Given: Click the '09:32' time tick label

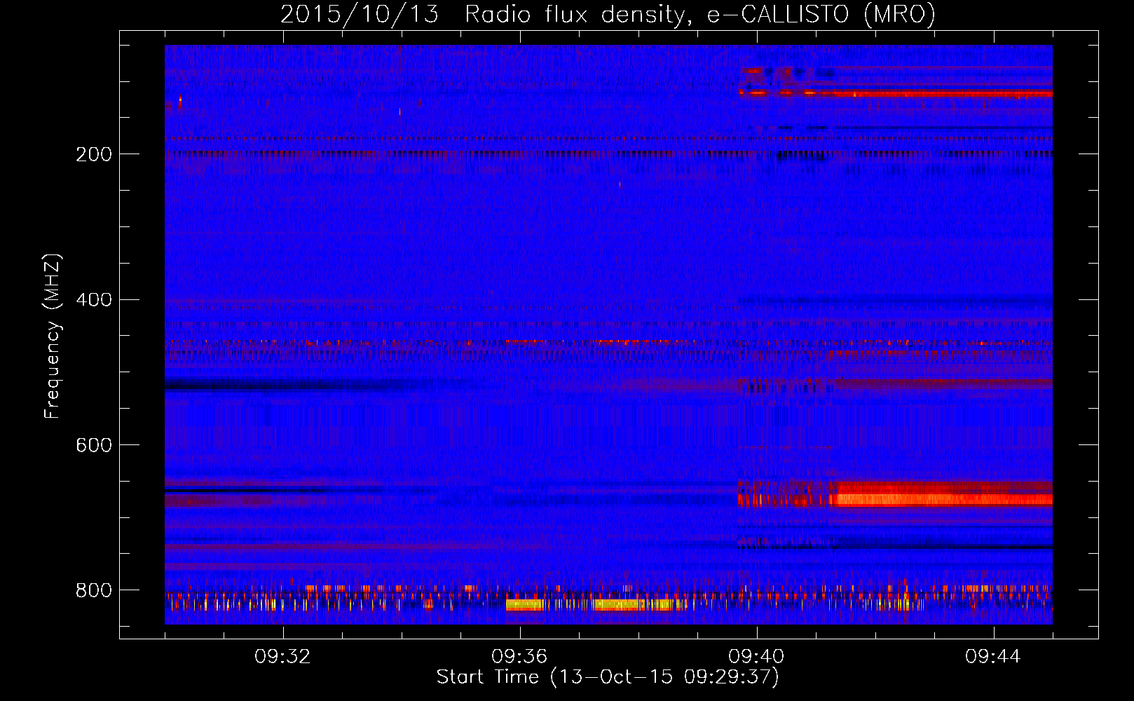Looking at the screenshot, I should (282, 657).
